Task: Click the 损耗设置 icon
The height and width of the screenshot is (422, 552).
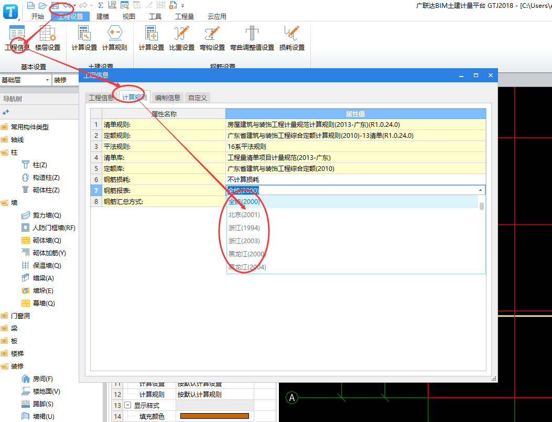Action: click(292, 38)
